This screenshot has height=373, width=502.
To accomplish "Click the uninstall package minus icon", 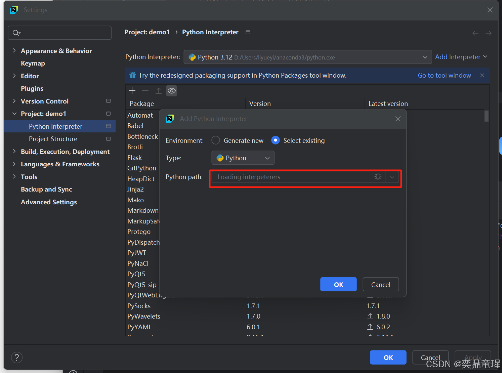I will click(x=145, y=91).
